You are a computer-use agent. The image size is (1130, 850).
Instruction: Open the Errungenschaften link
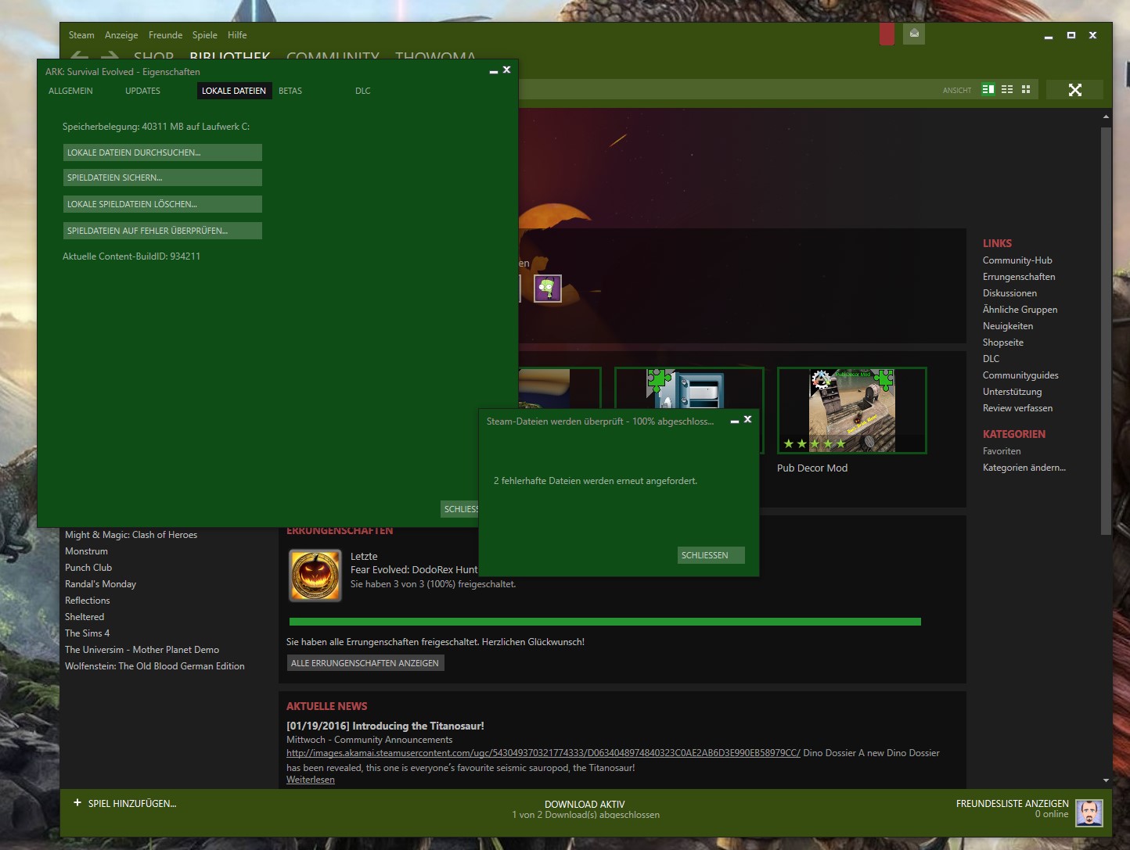(x=1019, y=277)
